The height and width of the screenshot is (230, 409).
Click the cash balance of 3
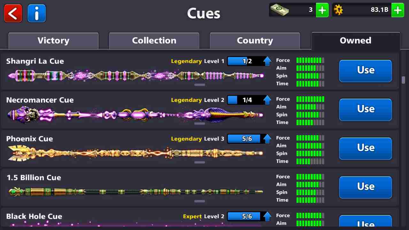pyautogui.click(x=311, y=10)
